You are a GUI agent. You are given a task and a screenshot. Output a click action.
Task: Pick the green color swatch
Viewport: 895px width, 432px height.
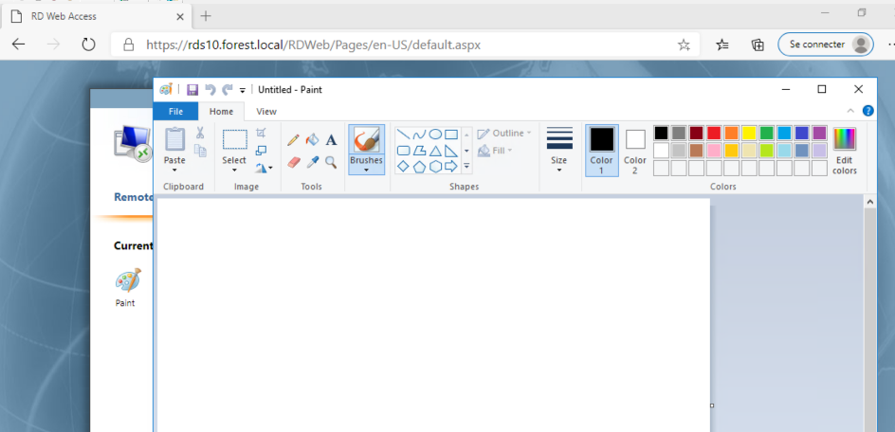[767, 133]
